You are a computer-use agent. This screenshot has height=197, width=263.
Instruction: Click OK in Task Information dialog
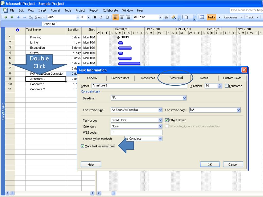pyautogui.click(x=210, y=164)
